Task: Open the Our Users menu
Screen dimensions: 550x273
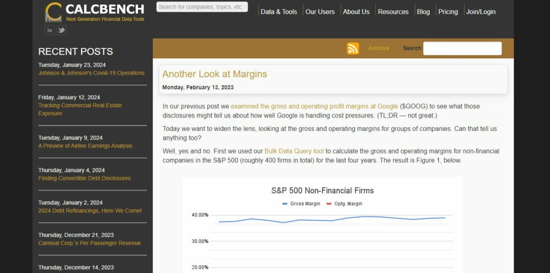Action: (320, 12)
